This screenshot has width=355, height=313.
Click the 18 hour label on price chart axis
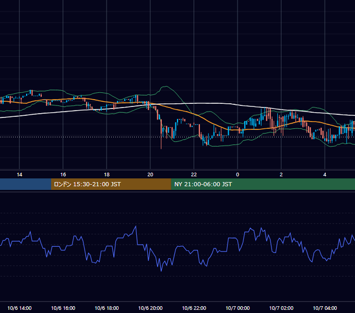point(106,175)
